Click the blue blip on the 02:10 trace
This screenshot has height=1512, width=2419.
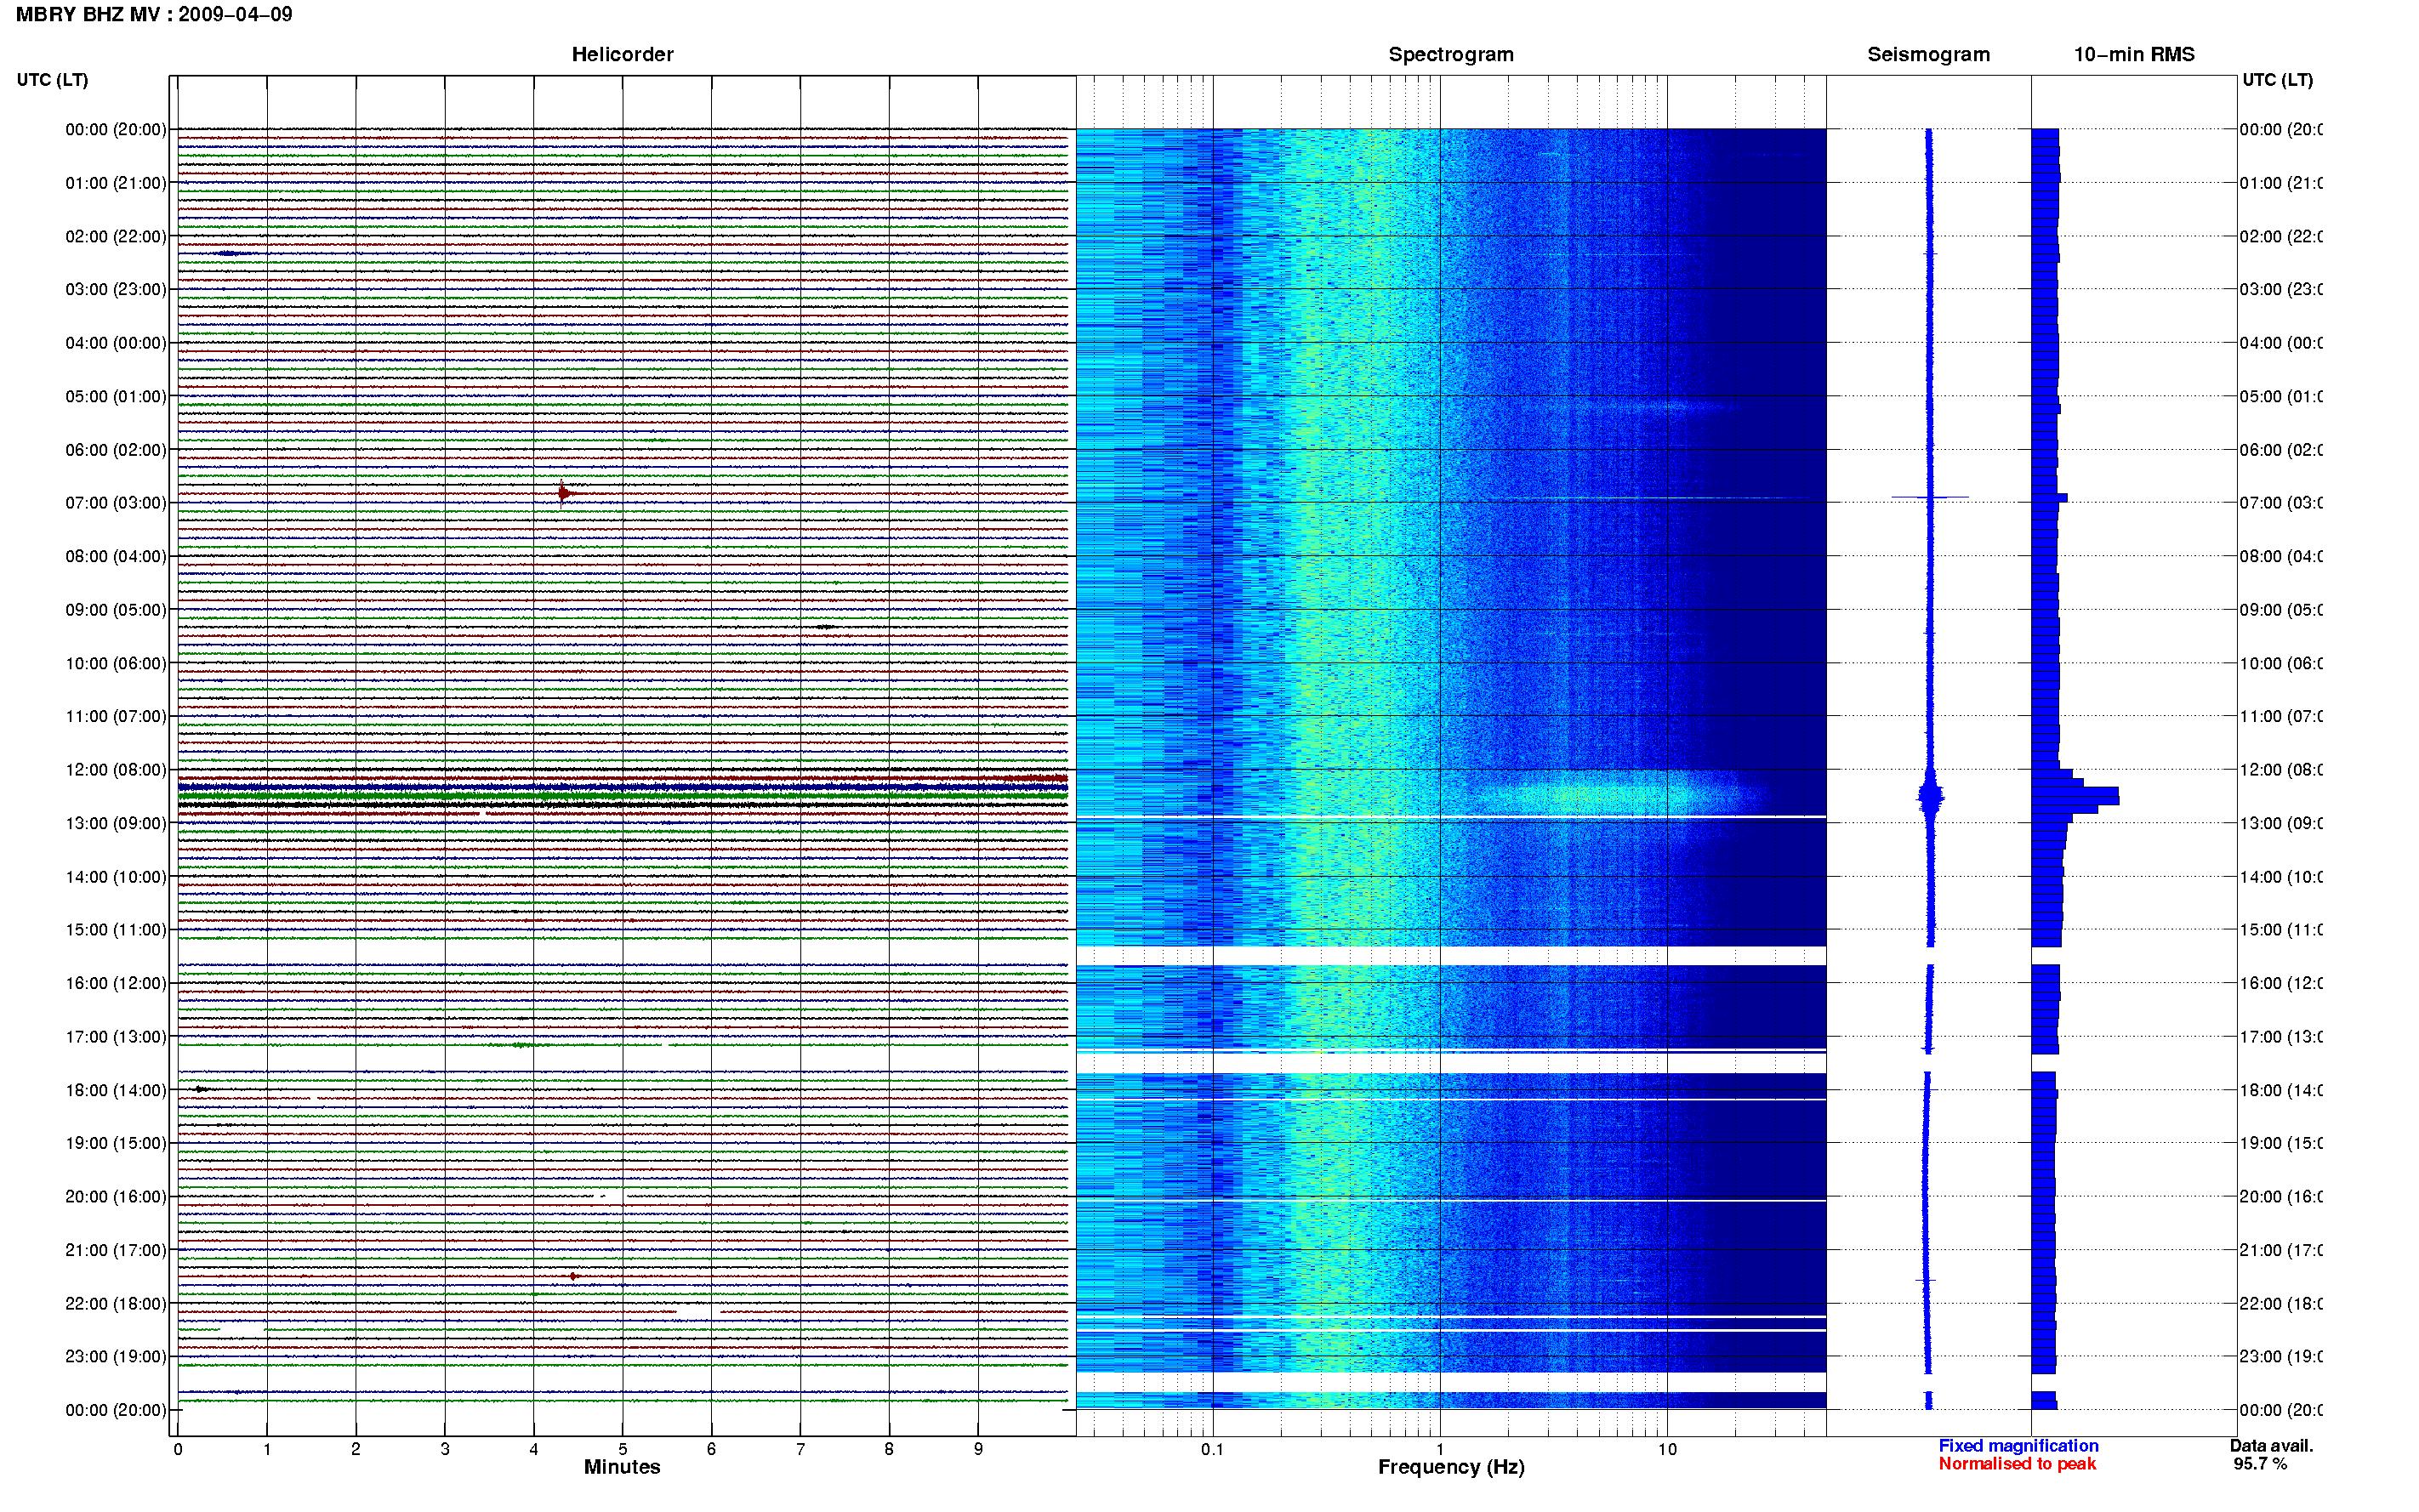(x=230, y=254)
